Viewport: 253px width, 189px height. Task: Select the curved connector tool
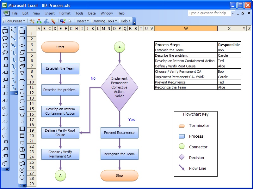point(14,73)
